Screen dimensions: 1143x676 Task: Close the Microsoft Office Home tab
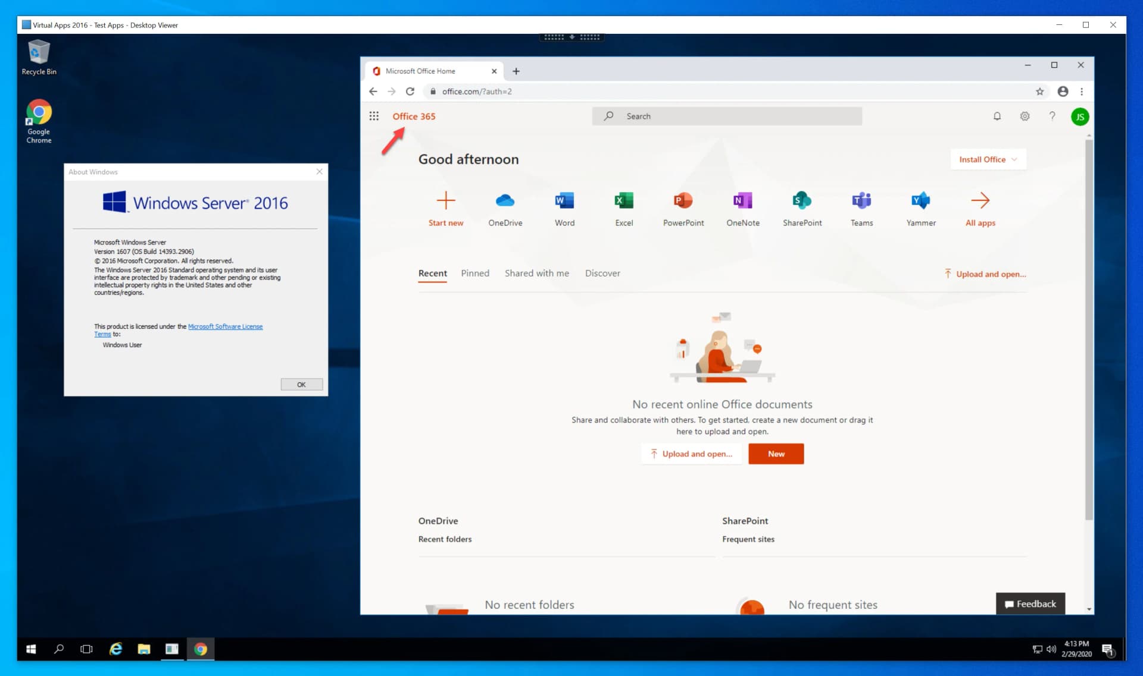click(x=494, y=71)
